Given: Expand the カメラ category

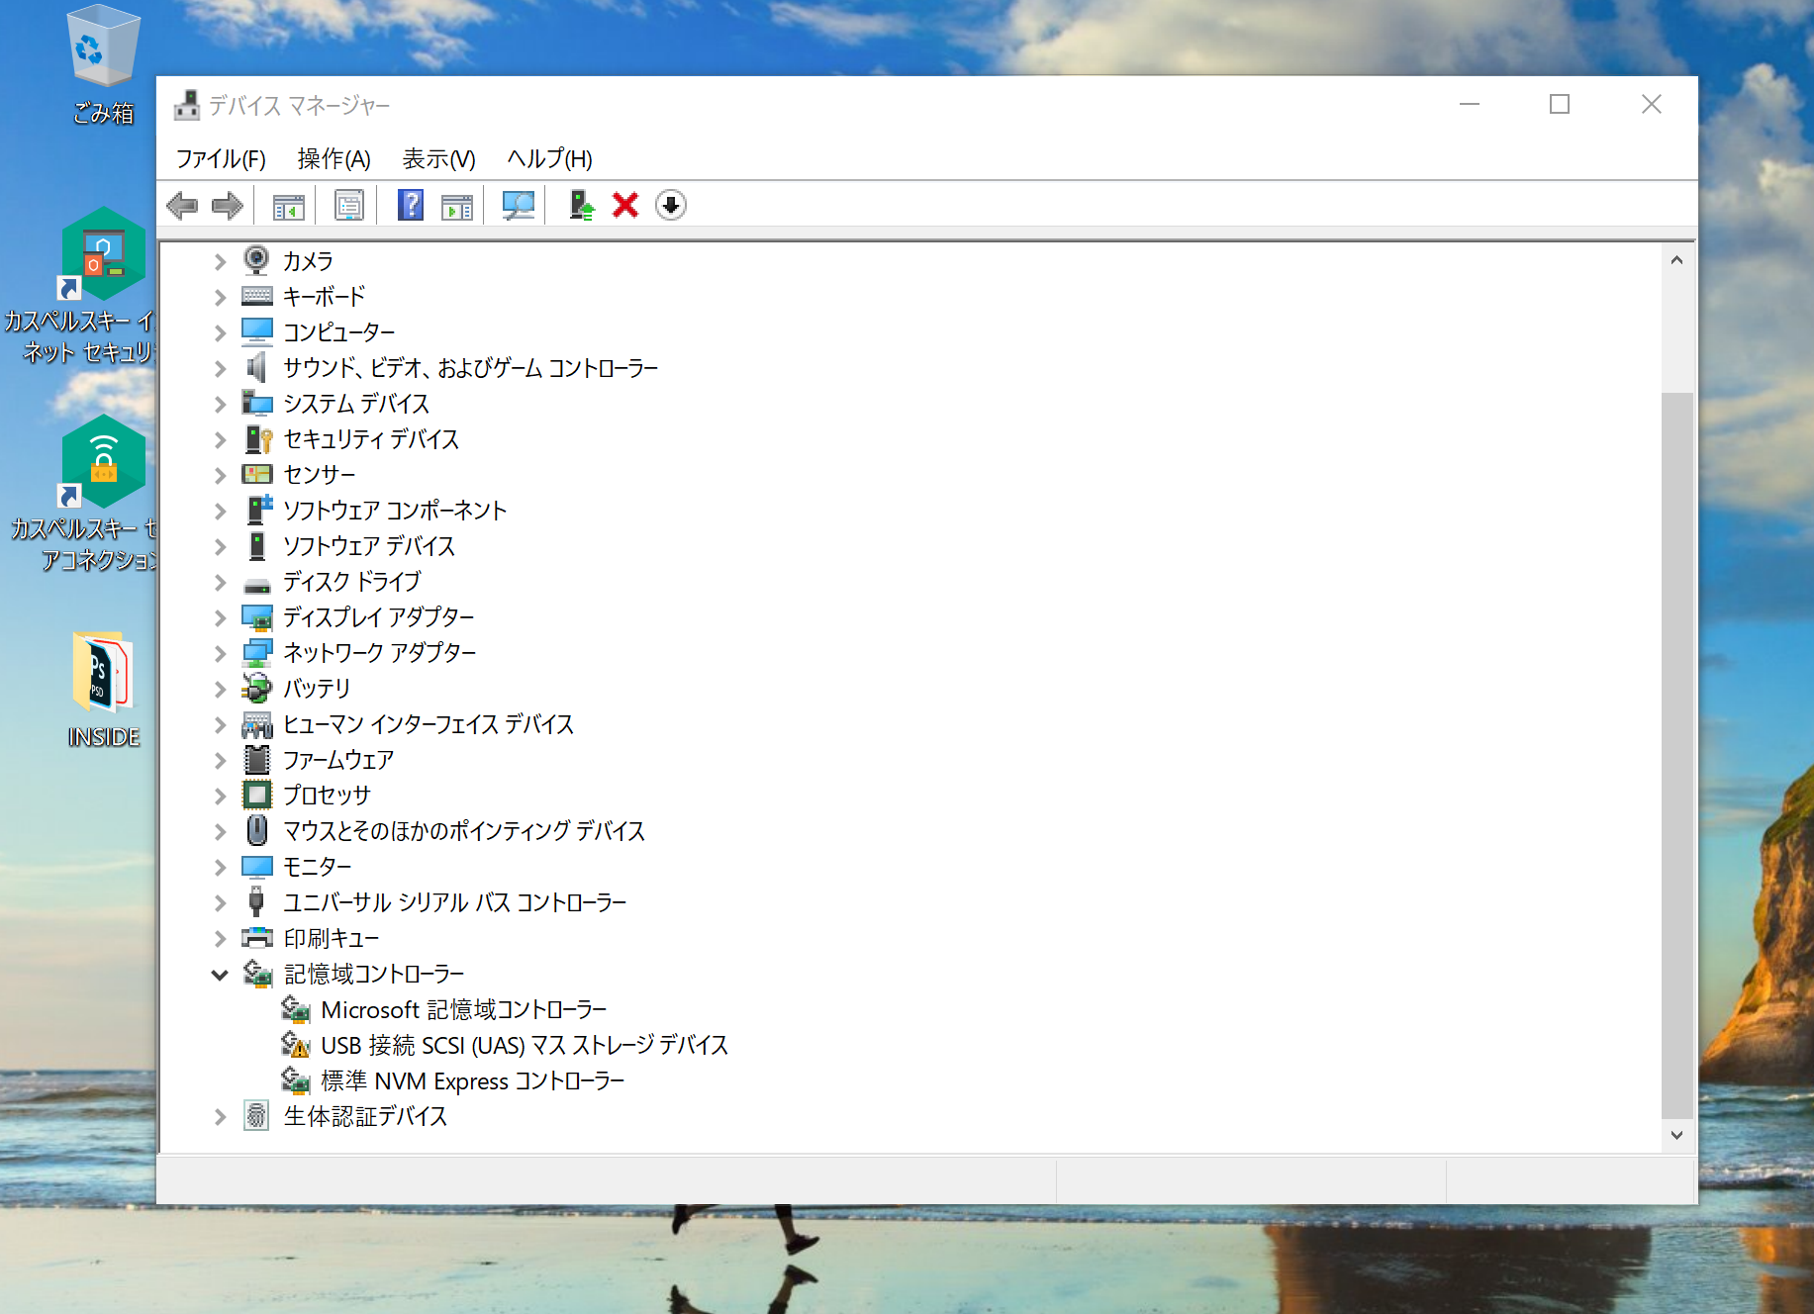Looking at the screenshot, I should [220, 262].
